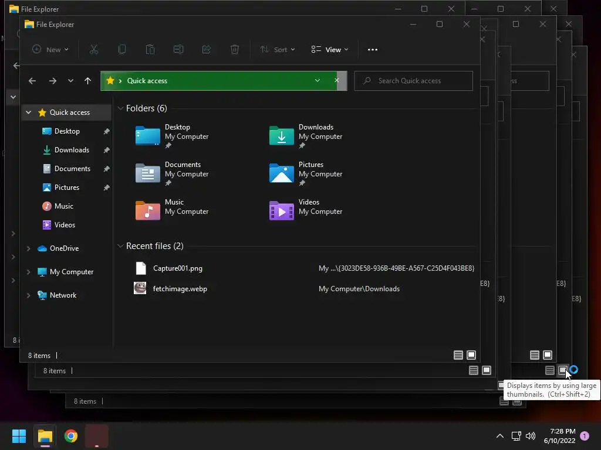Expand the Network tree node
The image size is (601, 450).
click(28, 295)
